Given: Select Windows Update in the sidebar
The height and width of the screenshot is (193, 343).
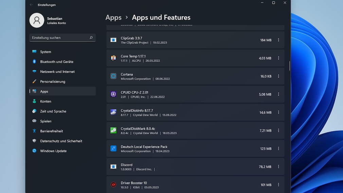Looking at the screenshot, I should point(53,151).
